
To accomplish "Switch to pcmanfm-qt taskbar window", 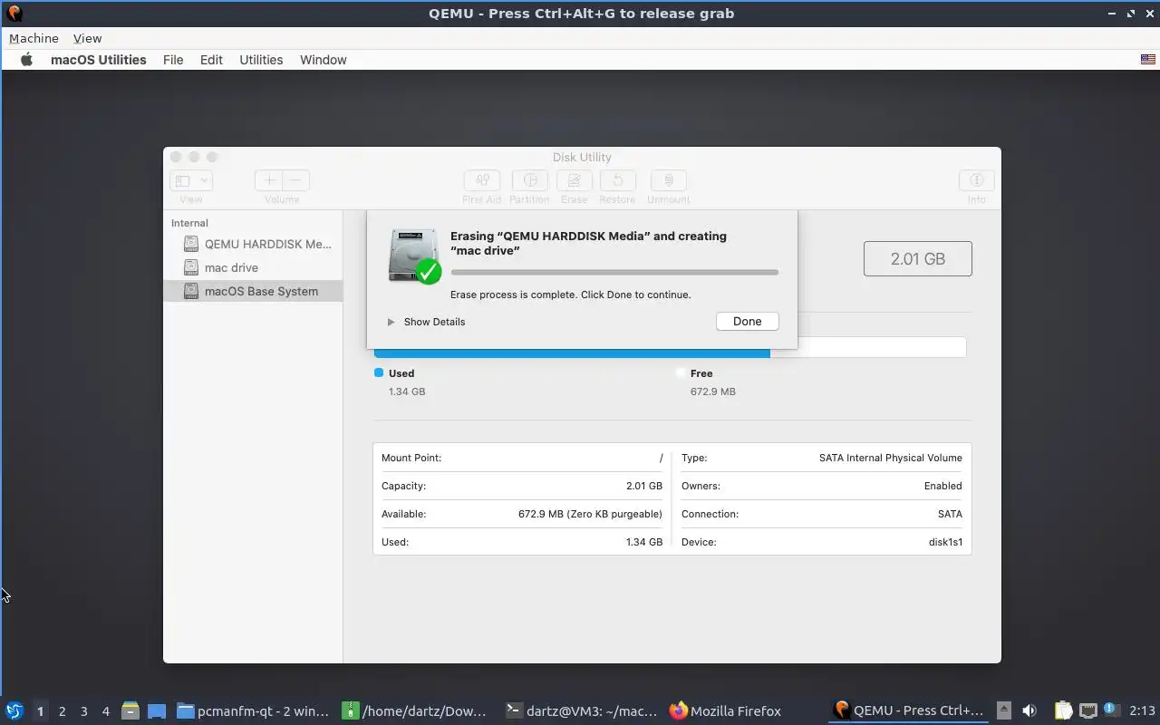I will (x=253, y=710).
